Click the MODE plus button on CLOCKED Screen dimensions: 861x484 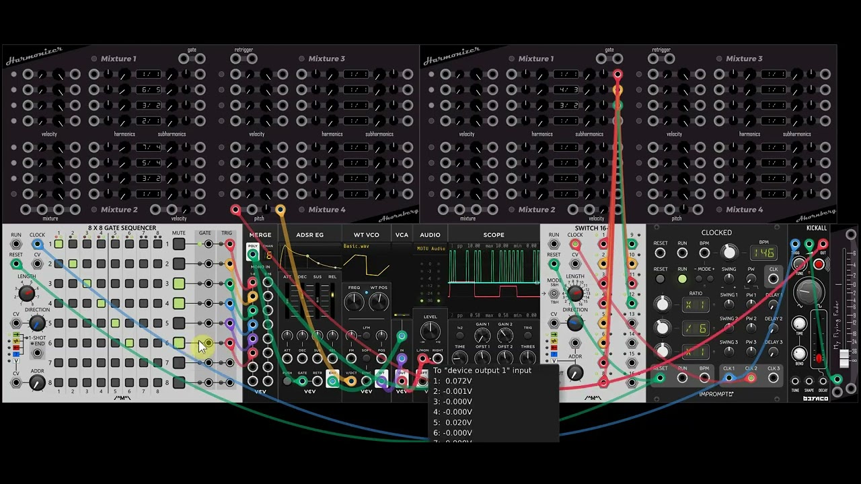coord(710,278)
